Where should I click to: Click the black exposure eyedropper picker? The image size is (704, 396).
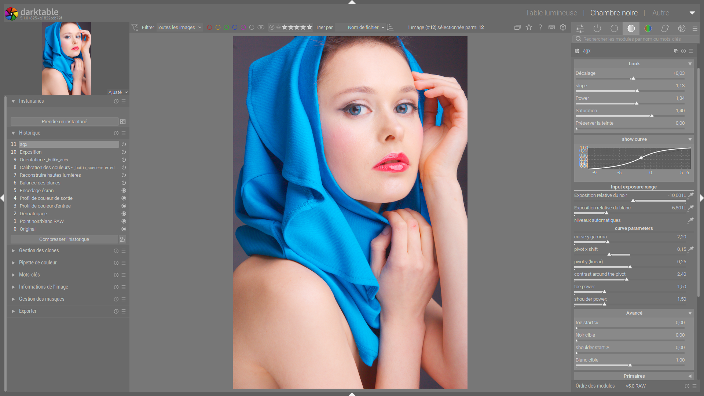point(690,195)
